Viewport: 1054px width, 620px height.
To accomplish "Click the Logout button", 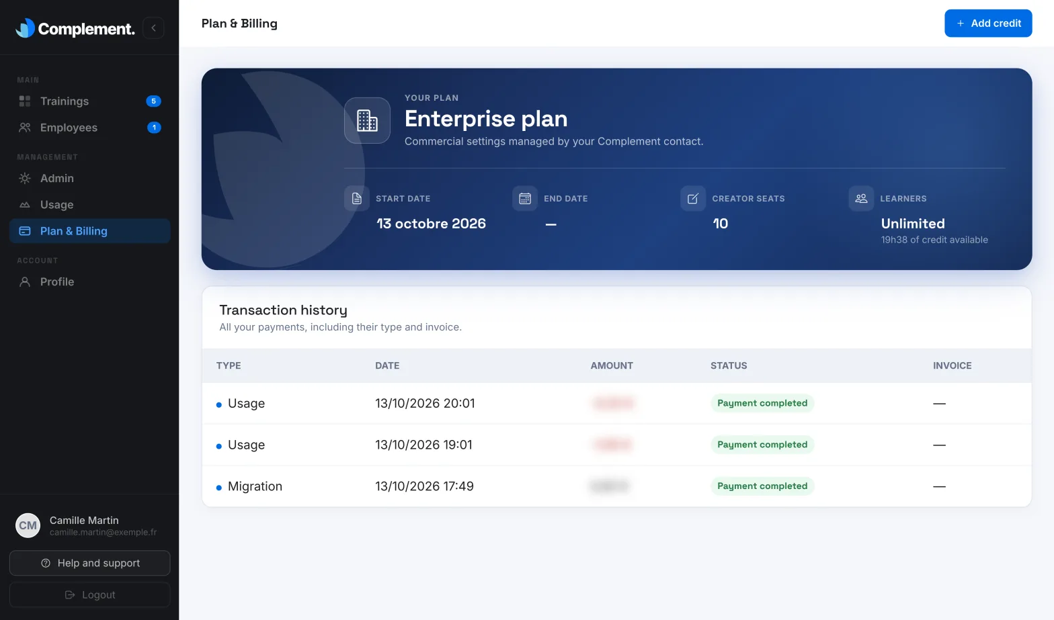I will [89, 595].
